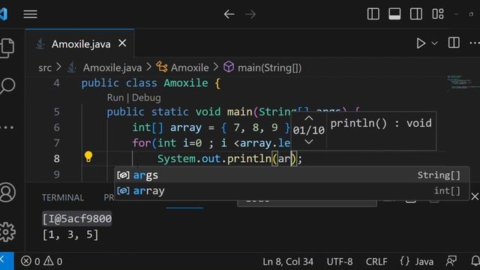This screenshot has height=270, width=480.
Task: Open the feedback status bar icon
Action: 451,261
